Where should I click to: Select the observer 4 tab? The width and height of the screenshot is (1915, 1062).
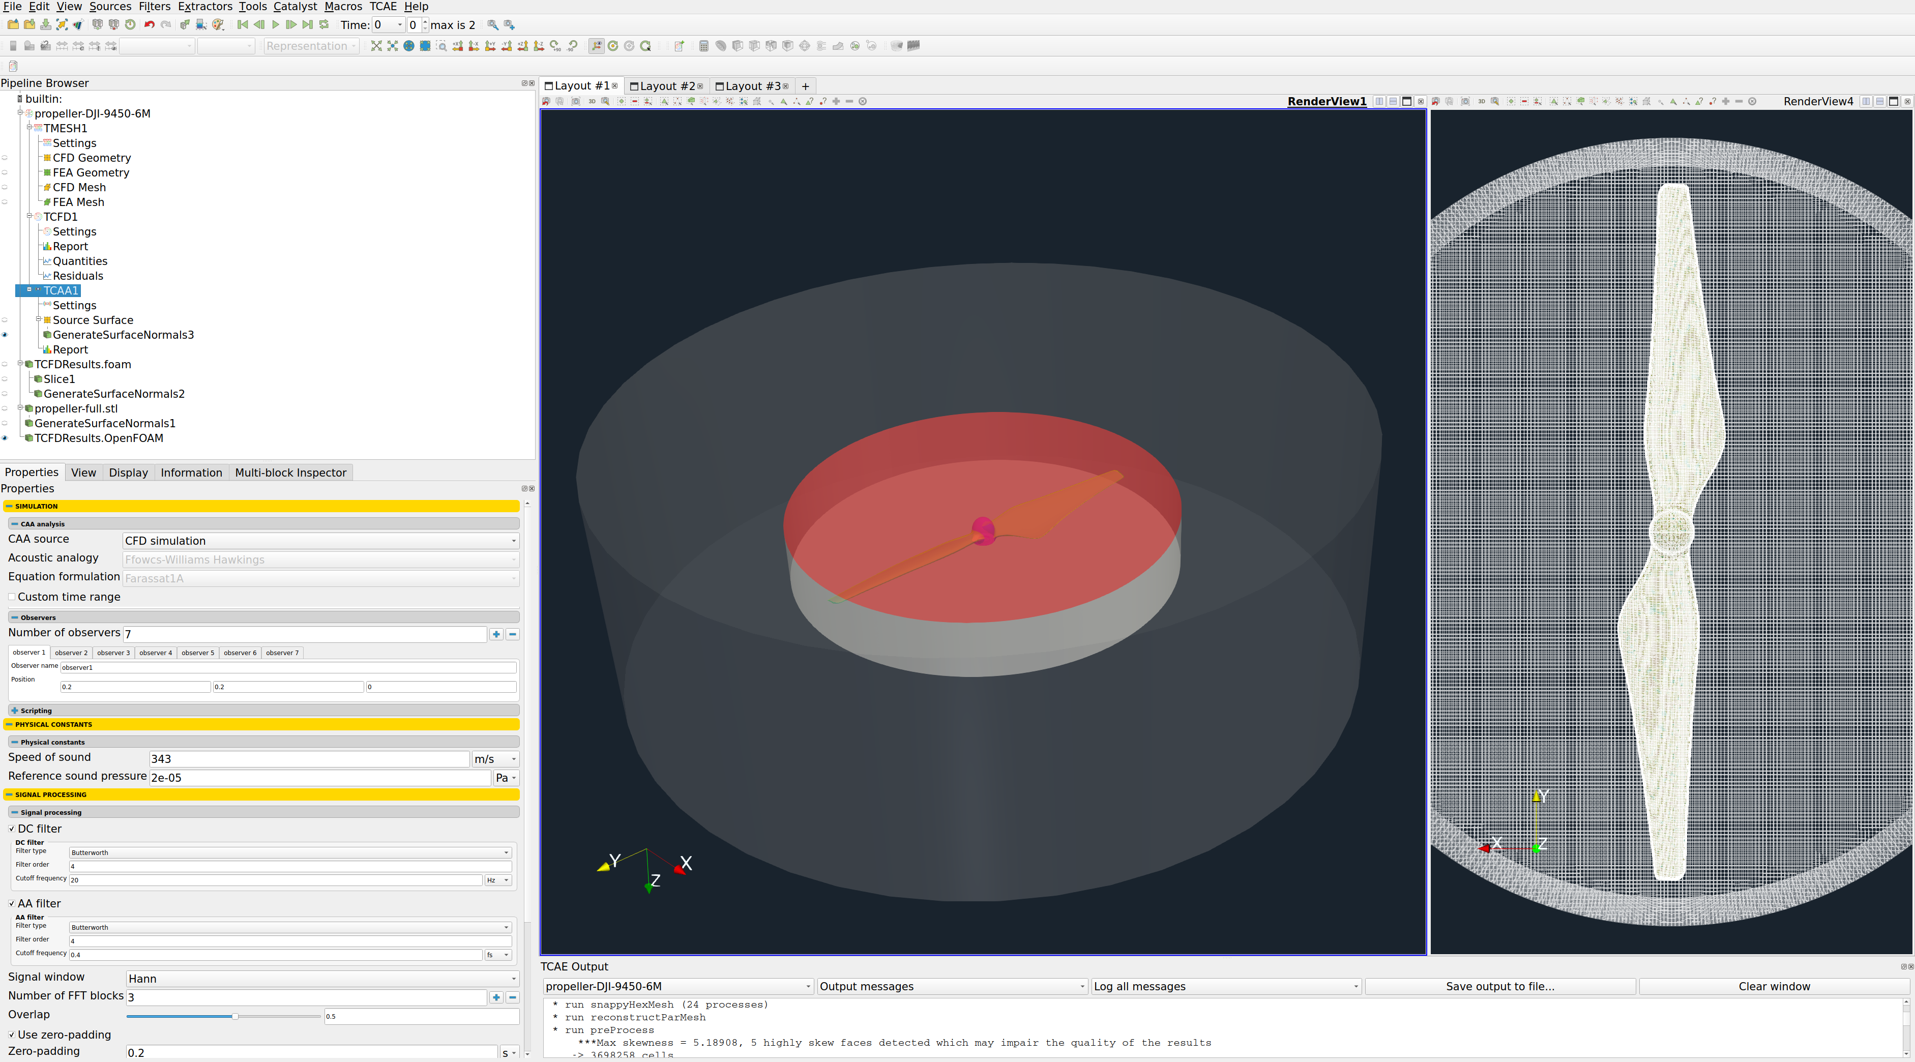(155, 653)
